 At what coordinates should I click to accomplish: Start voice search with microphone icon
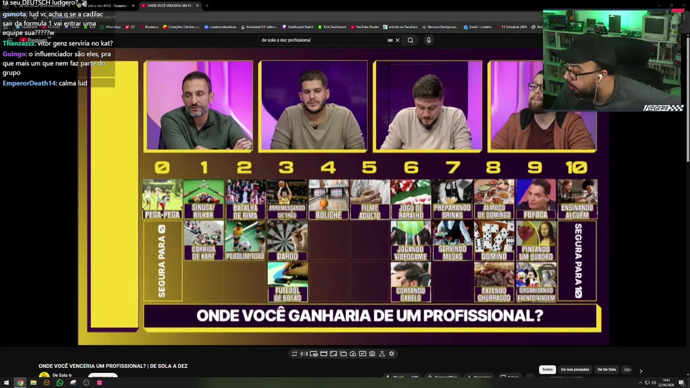click(x=429, y=40)
